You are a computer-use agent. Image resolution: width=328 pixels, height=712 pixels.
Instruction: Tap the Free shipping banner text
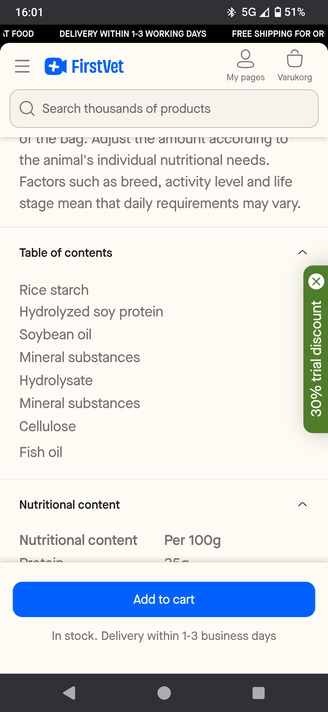pos(278,34)
